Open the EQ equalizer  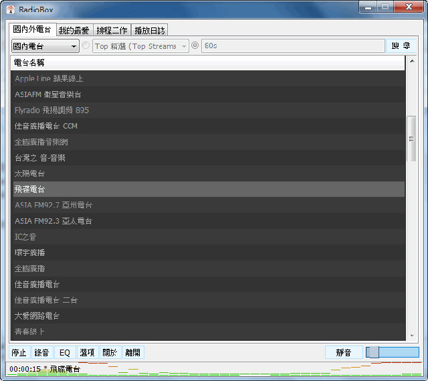point(64,352)
